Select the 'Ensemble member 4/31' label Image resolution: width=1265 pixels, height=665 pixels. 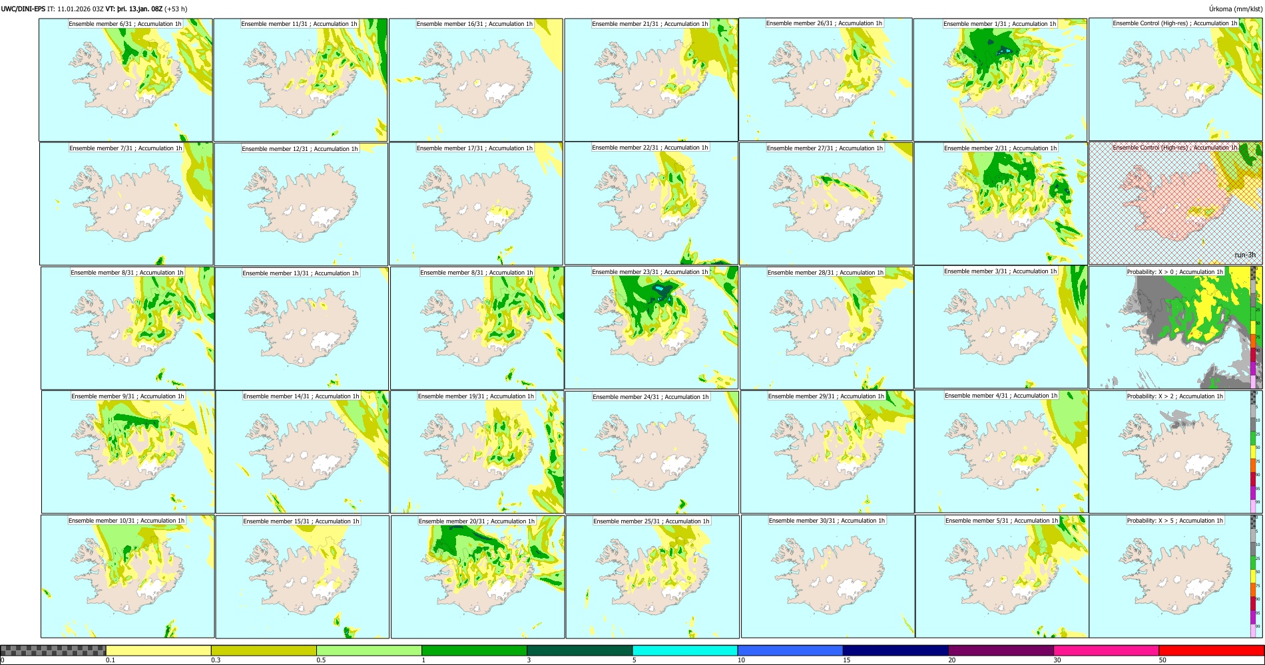[977, 396]
